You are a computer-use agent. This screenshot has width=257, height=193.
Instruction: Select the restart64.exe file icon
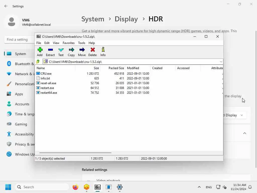click(38, 92)
